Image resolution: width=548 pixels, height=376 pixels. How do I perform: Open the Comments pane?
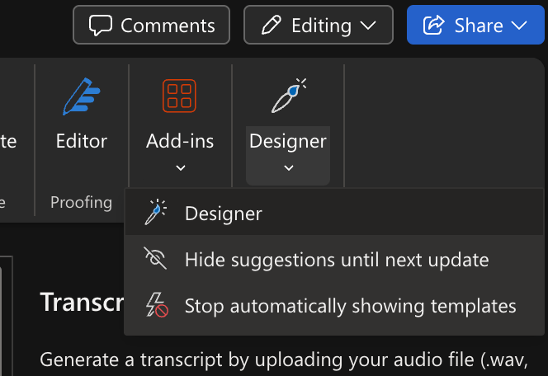click(x=151, y=25)
